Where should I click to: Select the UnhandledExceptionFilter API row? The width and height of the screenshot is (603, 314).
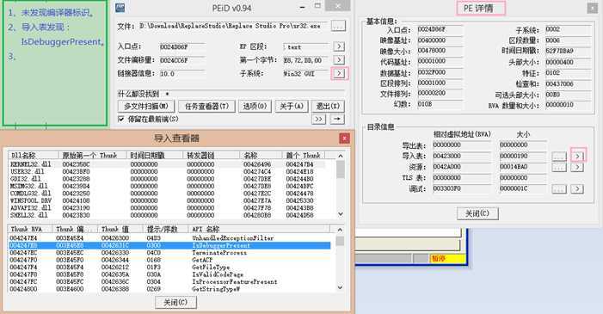pyautogui.click(x=169, y=238)
